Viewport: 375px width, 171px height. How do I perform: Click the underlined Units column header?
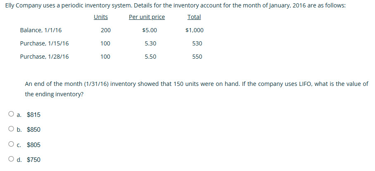click(x=101, y=17)
